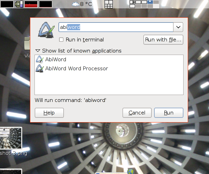Click the Run with file... button
The width and height of the screenshot is (209, 174).
(x=163, y=40)
